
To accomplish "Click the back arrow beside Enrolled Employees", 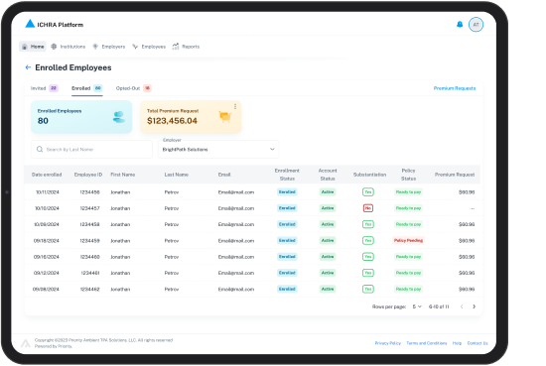I will click(x=28, y=67).
